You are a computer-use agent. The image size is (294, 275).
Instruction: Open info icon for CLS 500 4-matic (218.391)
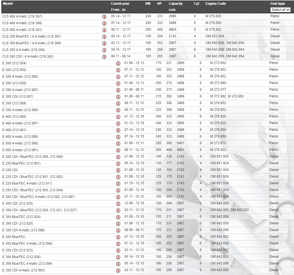point(104,30)
